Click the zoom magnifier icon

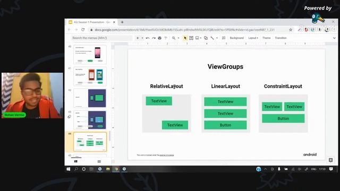(x=174, y=38)
